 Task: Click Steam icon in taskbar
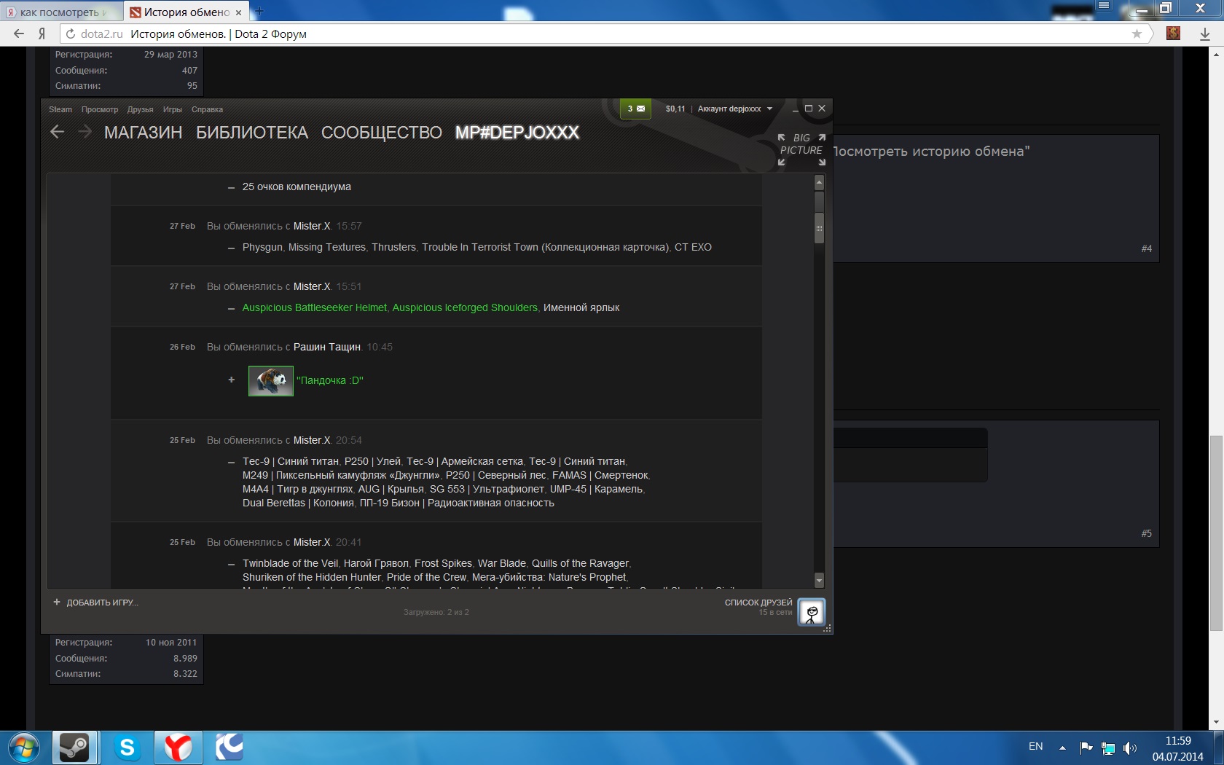click(74, 748)
